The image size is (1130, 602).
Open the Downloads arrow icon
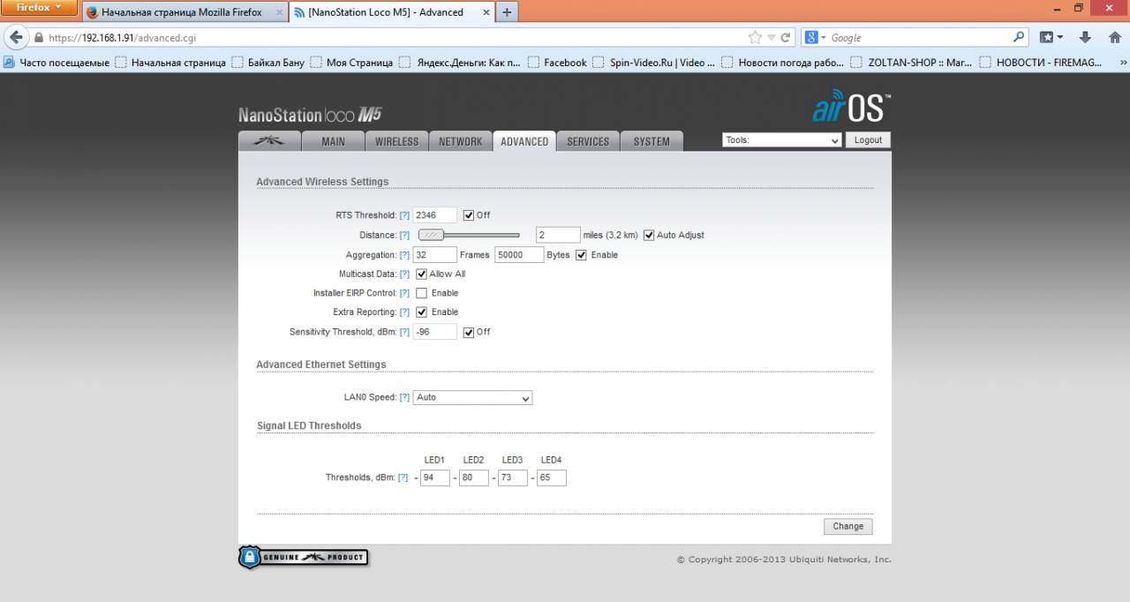[x=1086, y=37]
